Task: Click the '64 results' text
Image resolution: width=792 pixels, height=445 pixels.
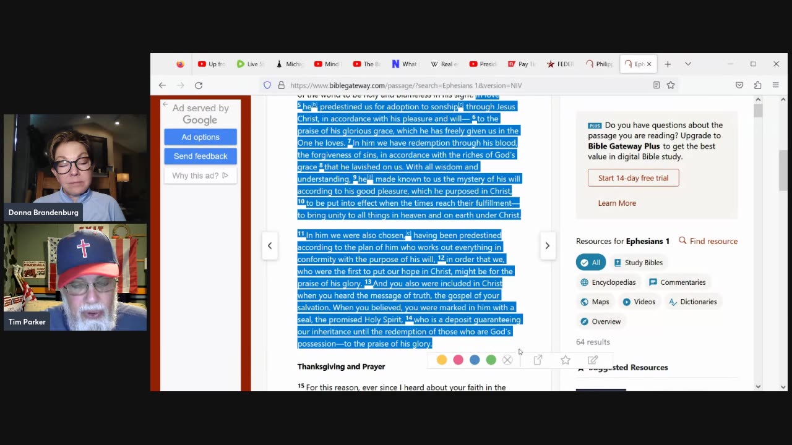Action: coord(593,342)
